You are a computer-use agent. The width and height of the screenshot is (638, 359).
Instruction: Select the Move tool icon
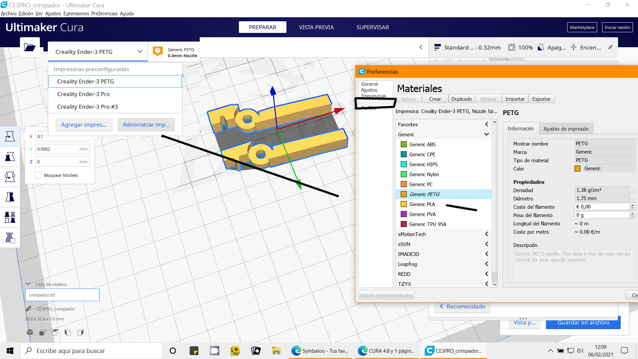[10, 136]
